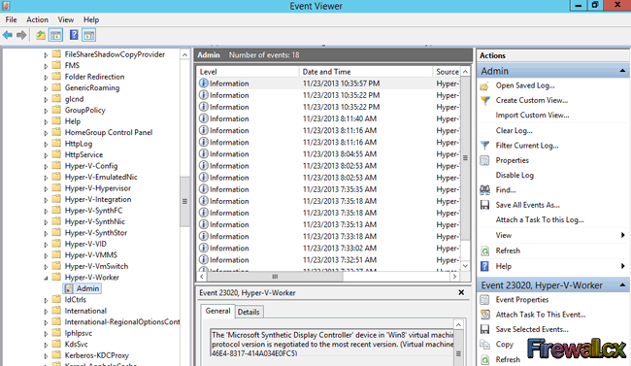Collapse Event 23020 actions section arrow
The width and height of the screenshot is (631, 366).
tap(622, 285)
